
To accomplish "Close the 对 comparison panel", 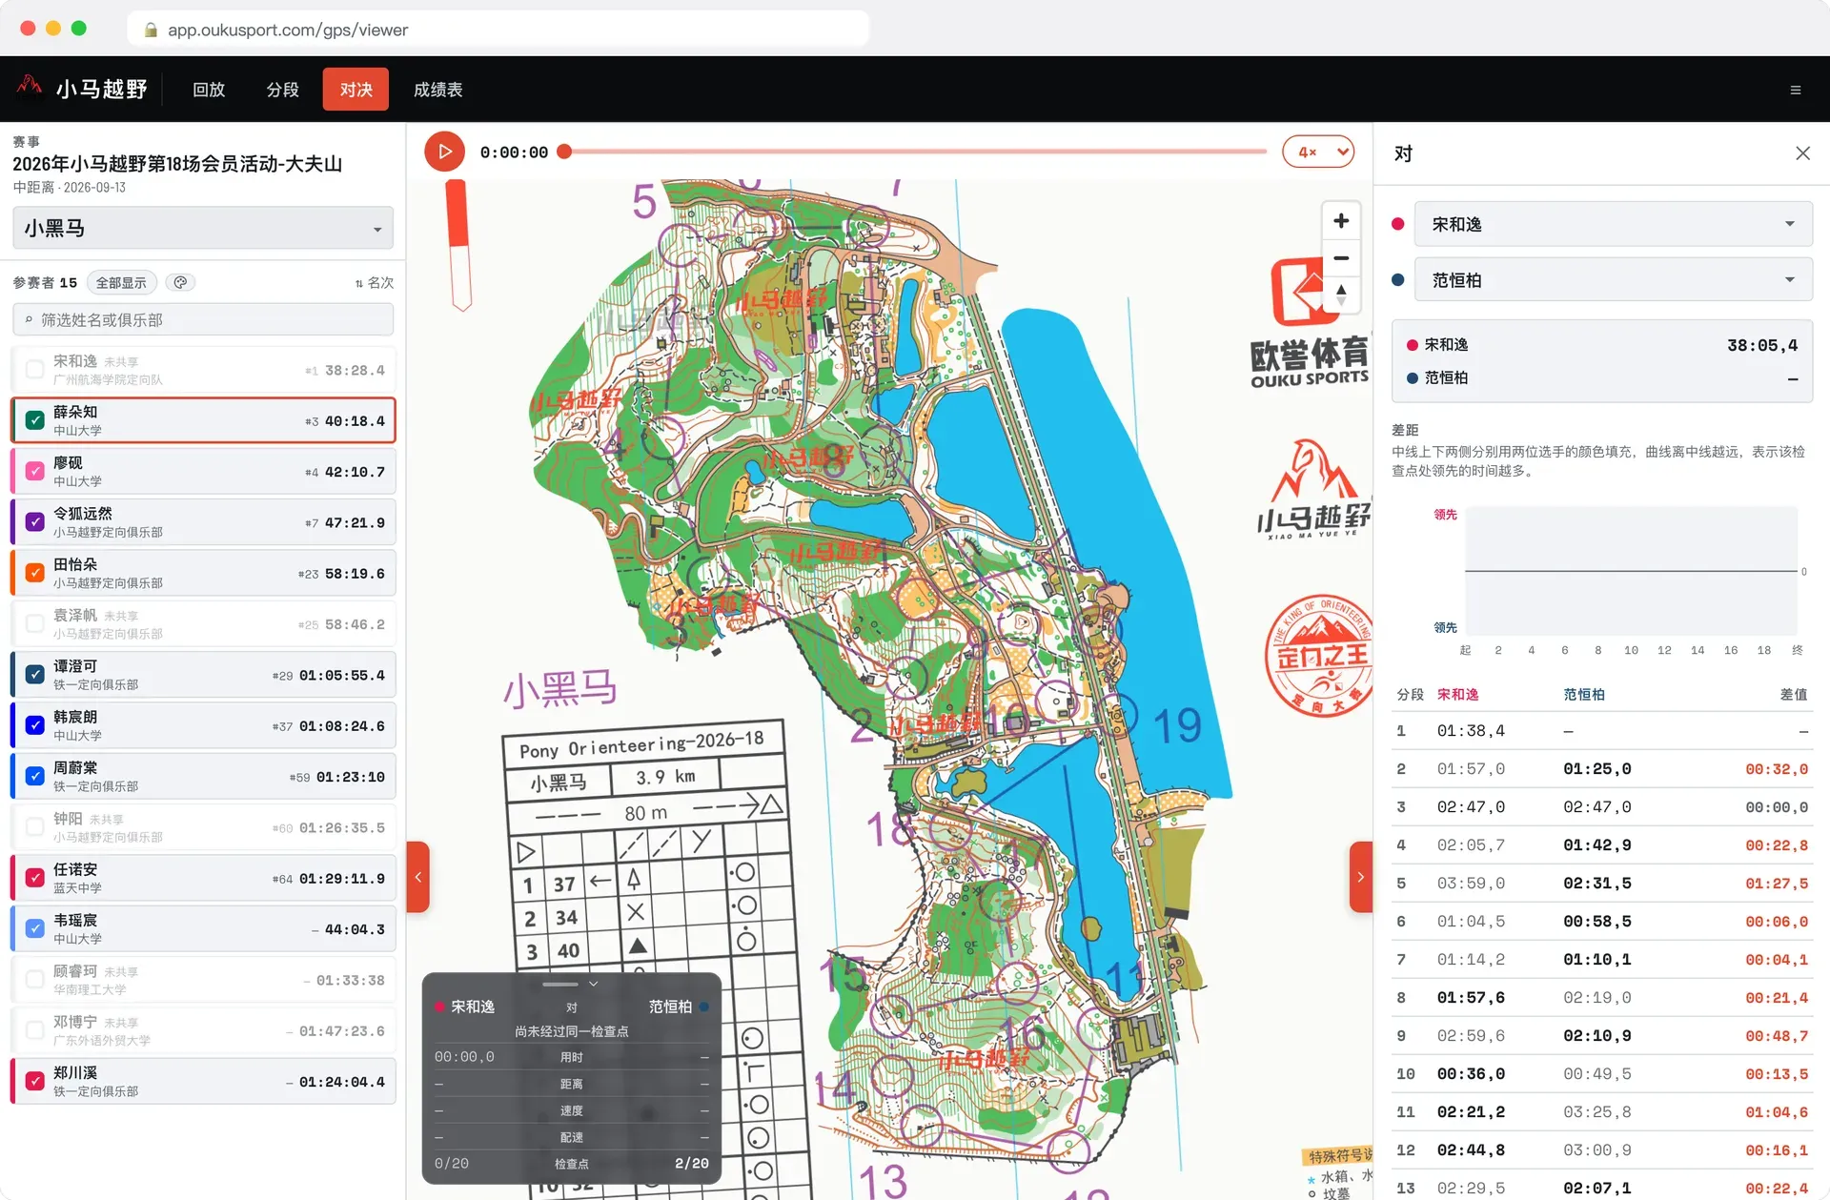I will click(1802, 153).
